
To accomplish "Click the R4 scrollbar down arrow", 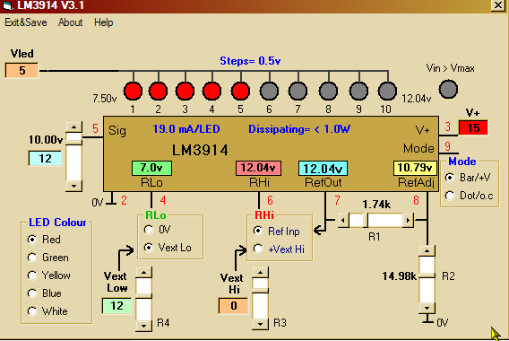I will coord(143,326).
